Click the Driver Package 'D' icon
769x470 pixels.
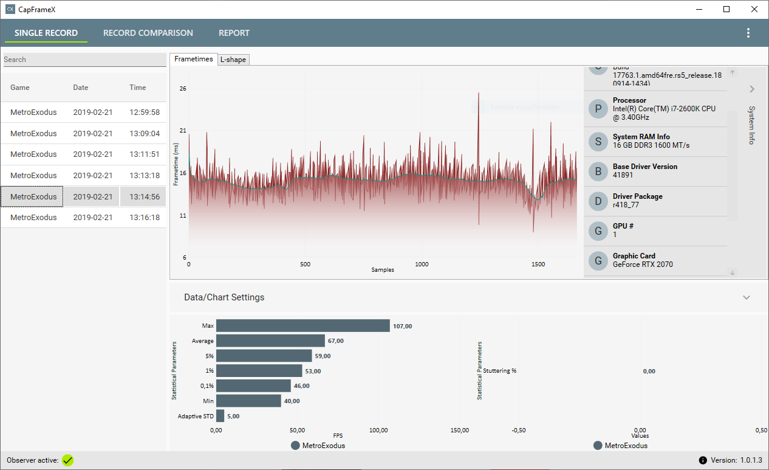click(x=598, y=201)
